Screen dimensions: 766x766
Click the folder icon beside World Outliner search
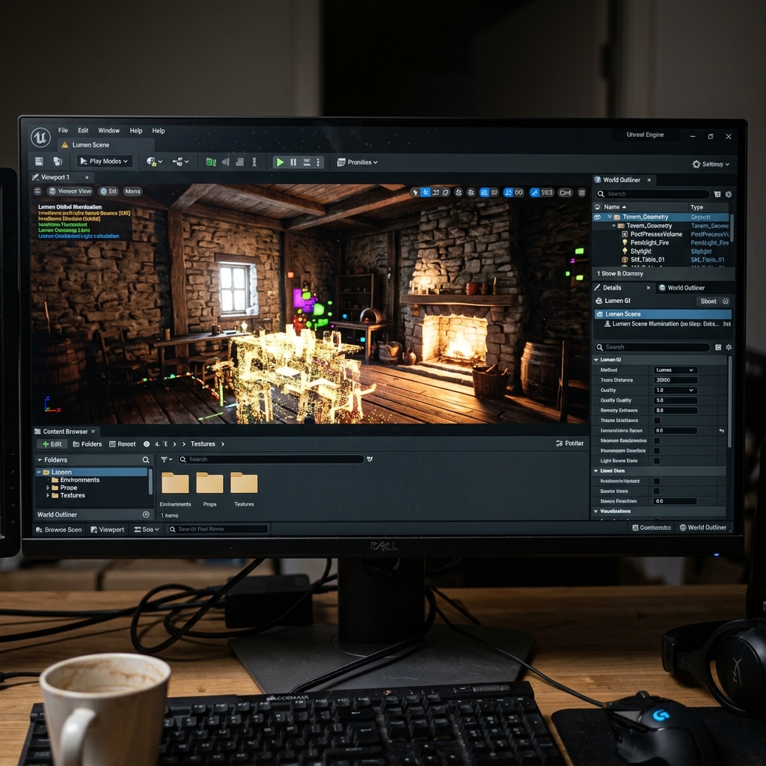[x=717, y=194]
